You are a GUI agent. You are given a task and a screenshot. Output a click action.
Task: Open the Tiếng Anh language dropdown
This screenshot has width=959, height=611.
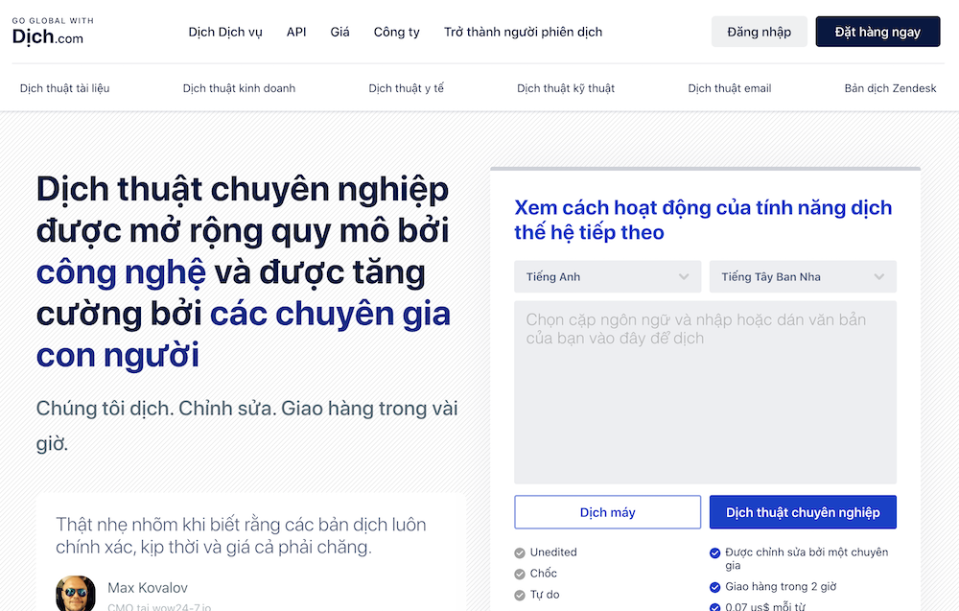click(x=607, y=276)
